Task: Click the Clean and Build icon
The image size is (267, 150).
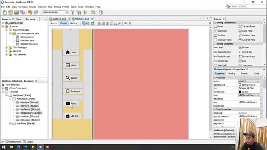Action: 79,12
